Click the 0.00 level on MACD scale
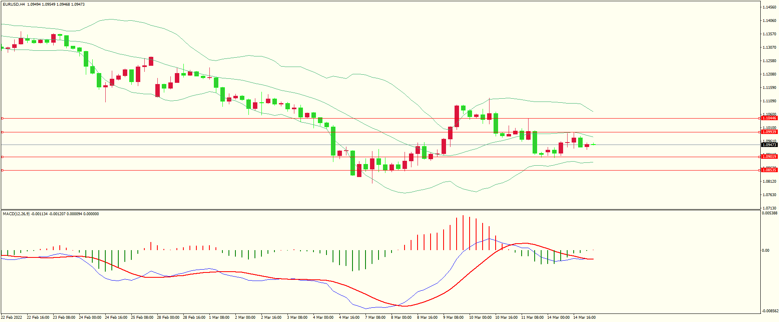Image resolution: width=779 pixels, height=322 pixels. (x=766, y=251)
